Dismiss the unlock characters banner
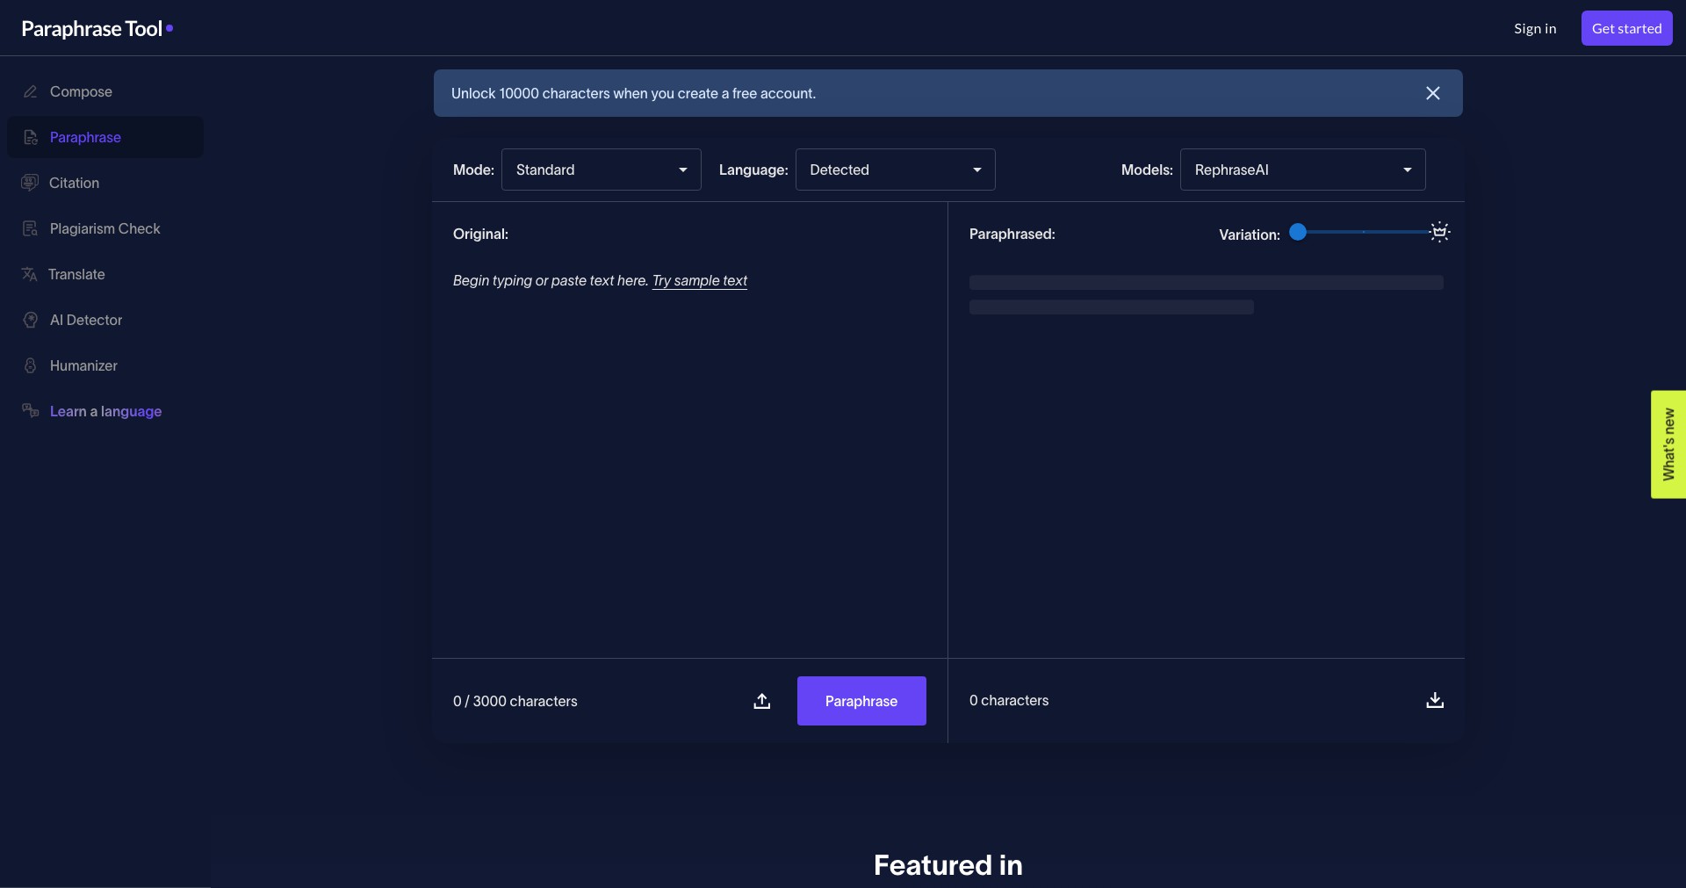Viewport: 1686px width, 888px height. (1433, 93)
